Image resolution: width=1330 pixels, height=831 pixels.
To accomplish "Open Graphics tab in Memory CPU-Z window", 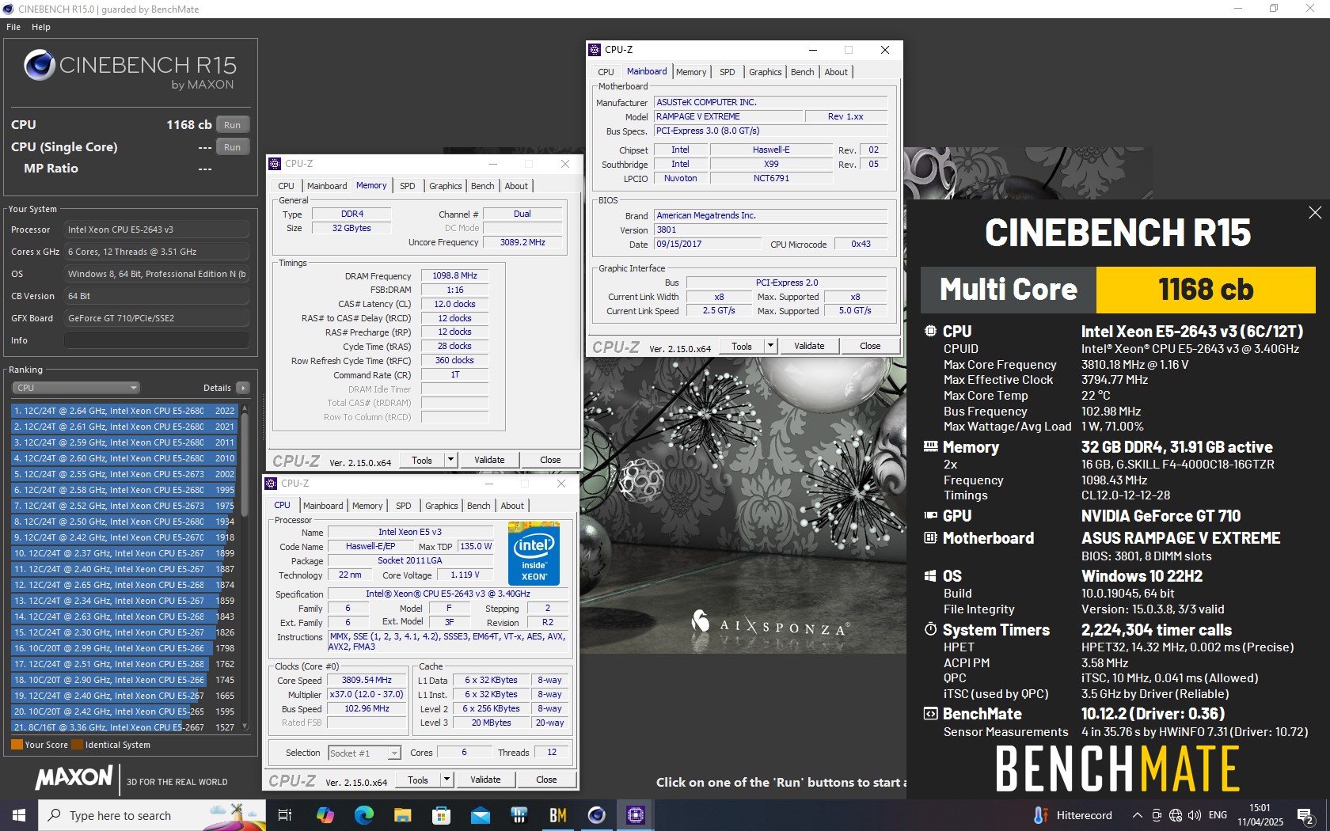I will tap(446, 186).
